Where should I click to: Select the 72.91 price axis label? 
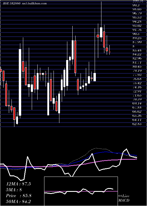(137, 91)
